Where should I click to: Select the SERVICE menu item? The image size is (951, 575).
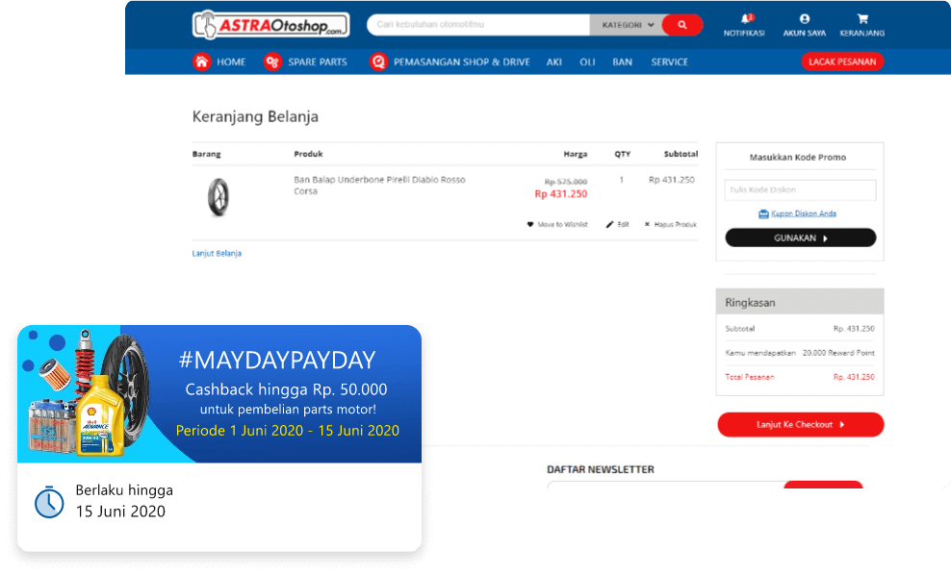click(670, 62)
